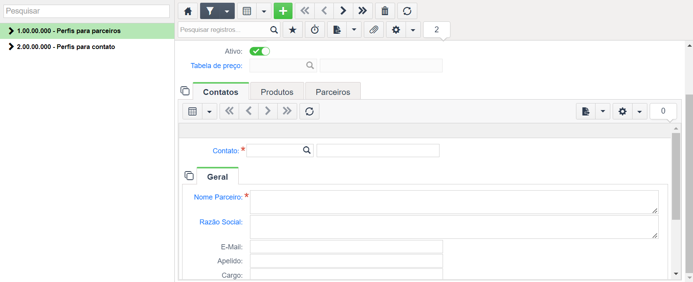Switch to the Produtos tab
Viewport: 693px width, 282px height.
277,92
